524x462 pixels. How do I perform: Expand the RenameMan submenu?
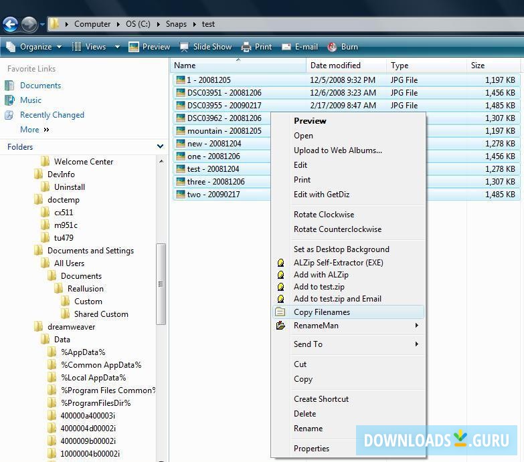point(416,326)
